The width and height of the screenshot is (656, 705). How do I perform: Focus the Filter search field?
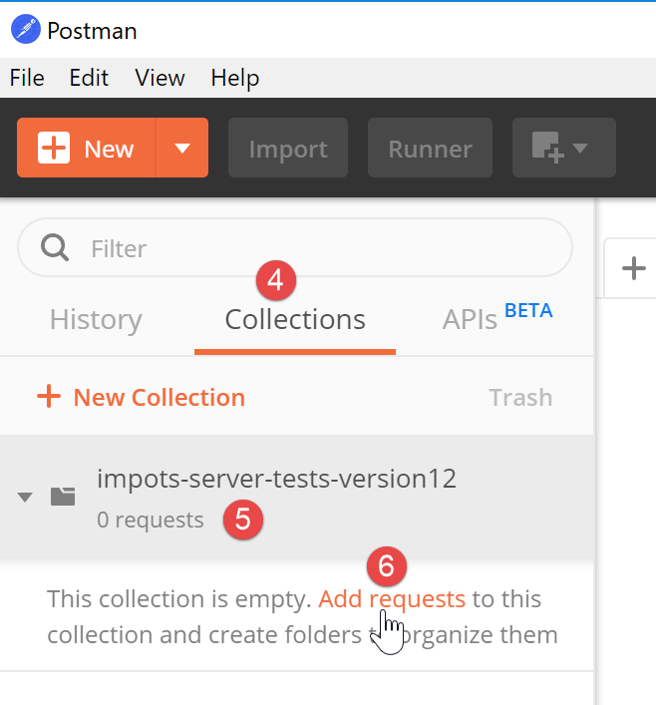tap(319, 247)
